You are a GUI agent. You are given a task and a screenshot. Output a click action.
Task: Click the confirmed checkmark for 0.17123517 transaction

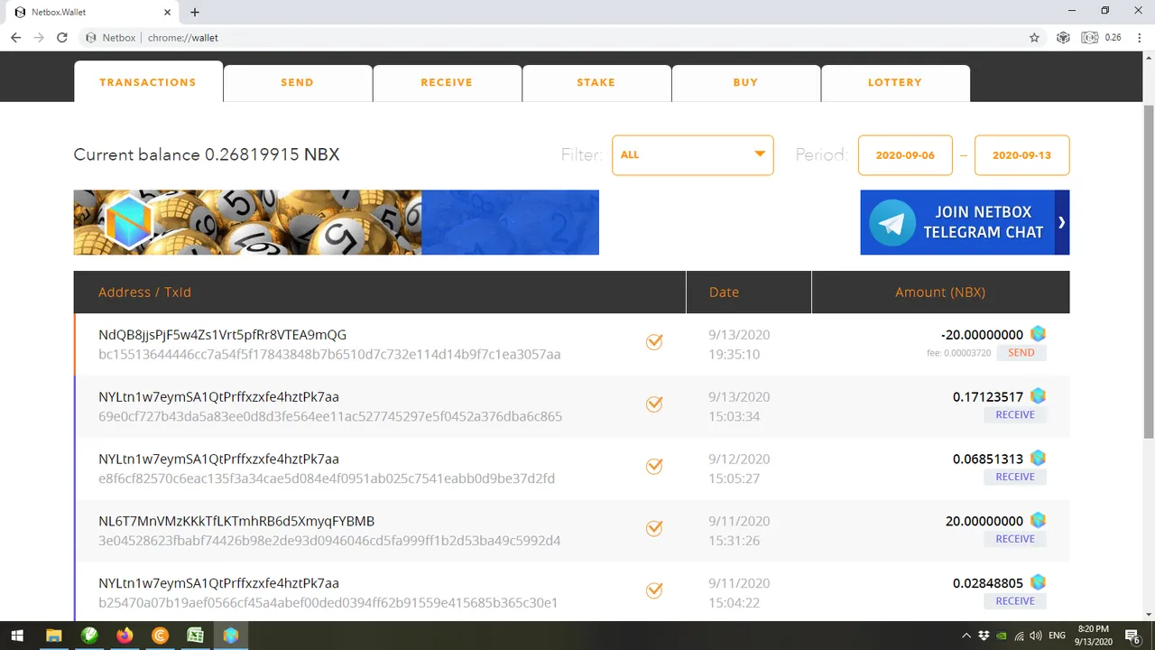(x=654, y=404)
